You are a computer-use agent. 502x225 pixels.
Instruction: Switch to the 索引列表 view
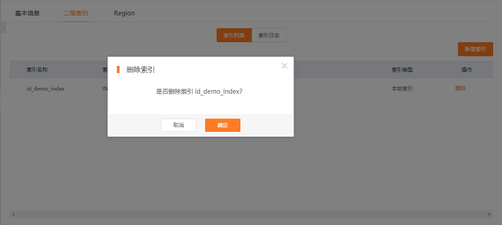click(x=234, y=35)
